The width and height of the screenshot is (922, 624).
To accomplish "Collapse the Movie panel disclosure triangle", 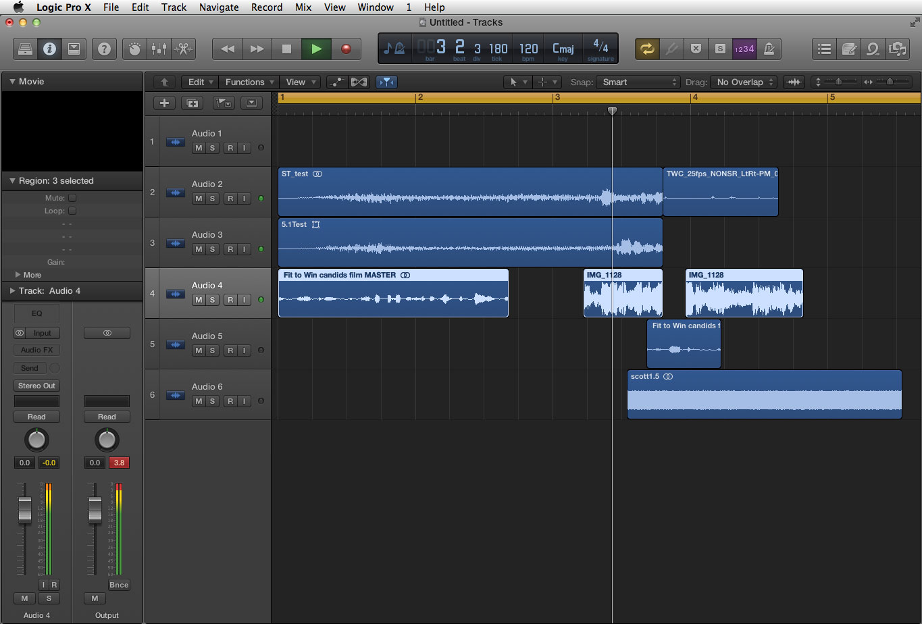I will 12,80.
